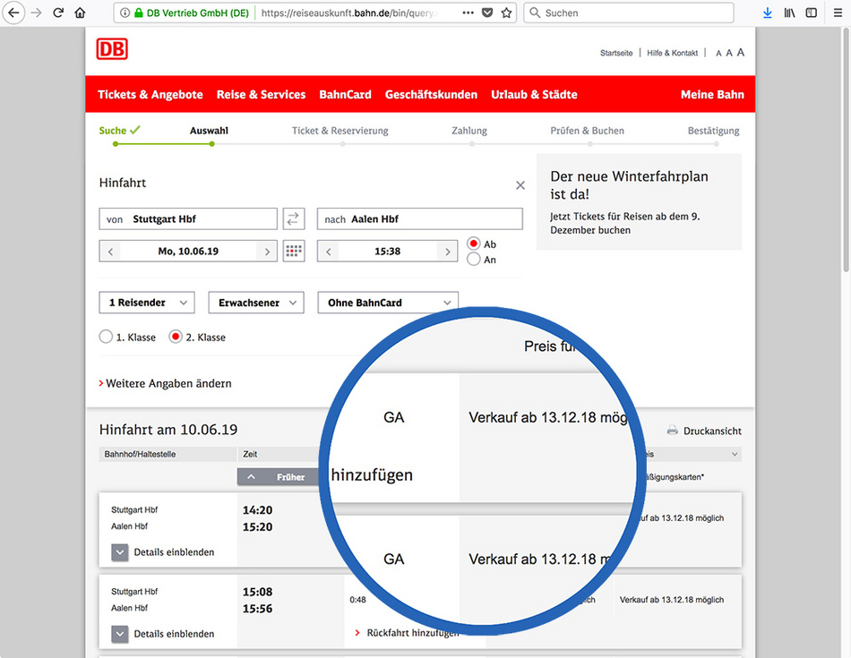Viewport: 851px width, 658px height.
Task: Expand Weitere Angaben ändern
Action: pos(165,383)
